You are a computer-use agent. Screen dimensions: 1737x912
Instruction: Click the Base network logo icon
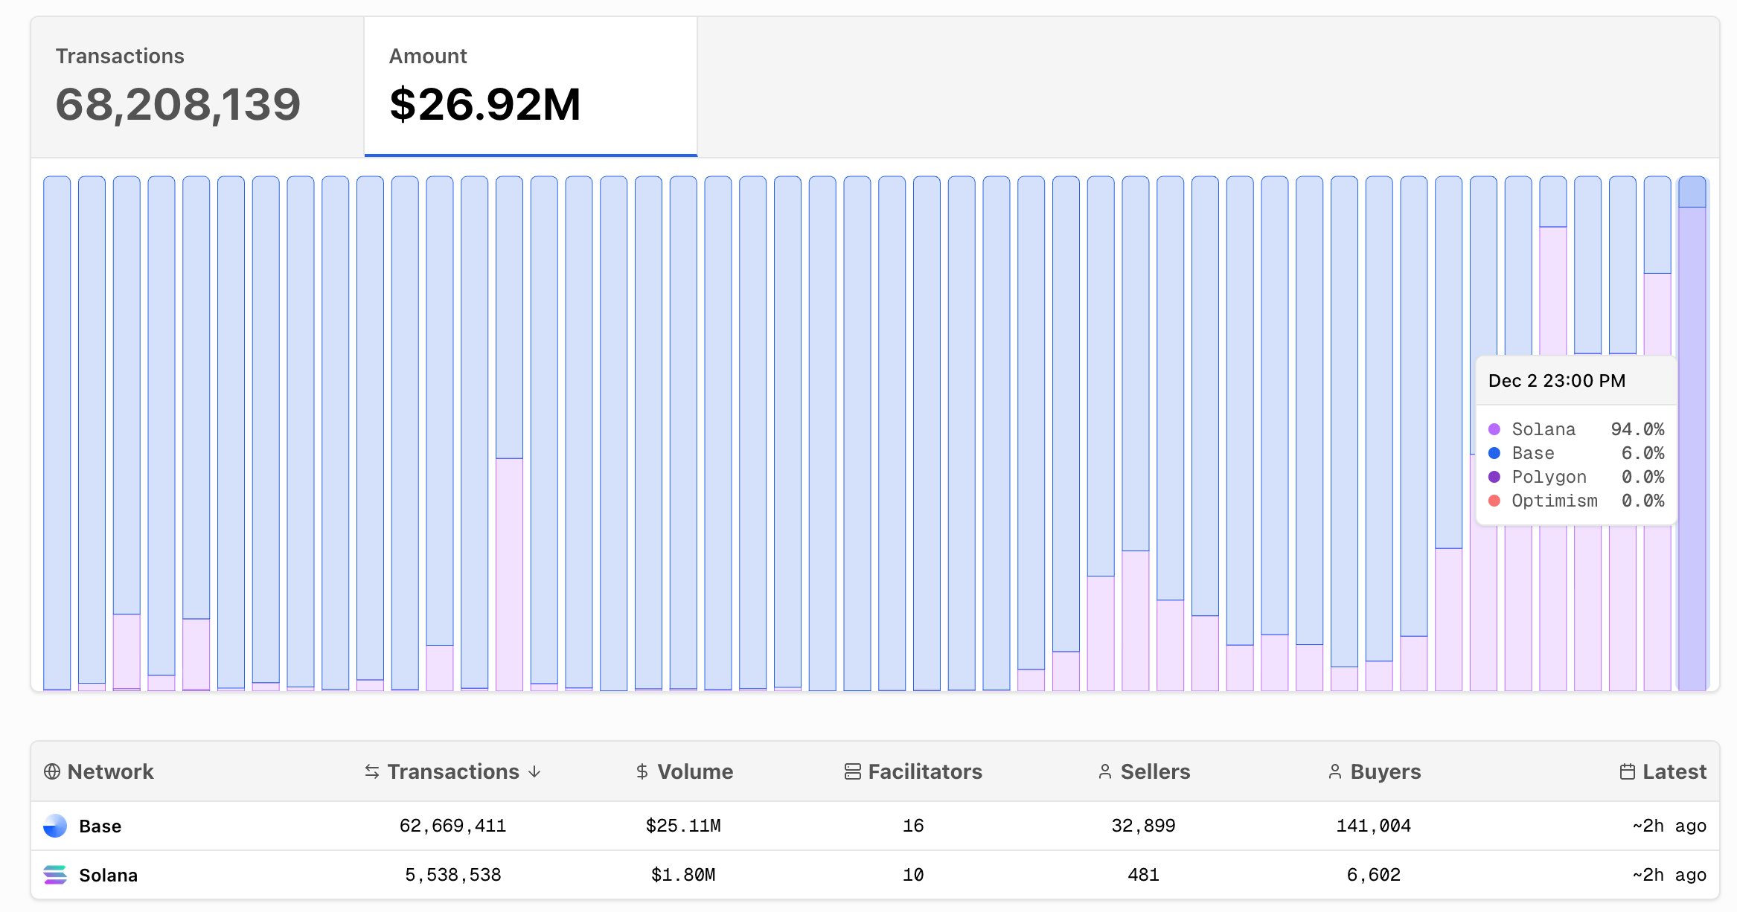[x=55, y=826]
